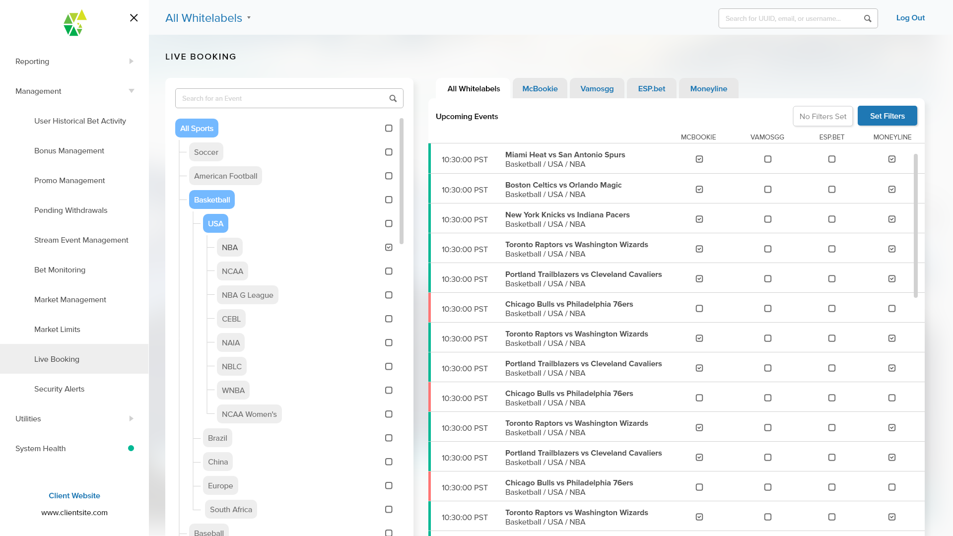Open the All Whitelabels dropdown
The height and width of the screenshot is (536, 953).
click(208, 18)
